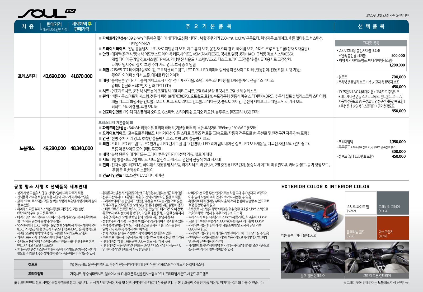This screenshot has height=292, width=423.
Task: Click the 차종 column header
Action: (27, 26)
